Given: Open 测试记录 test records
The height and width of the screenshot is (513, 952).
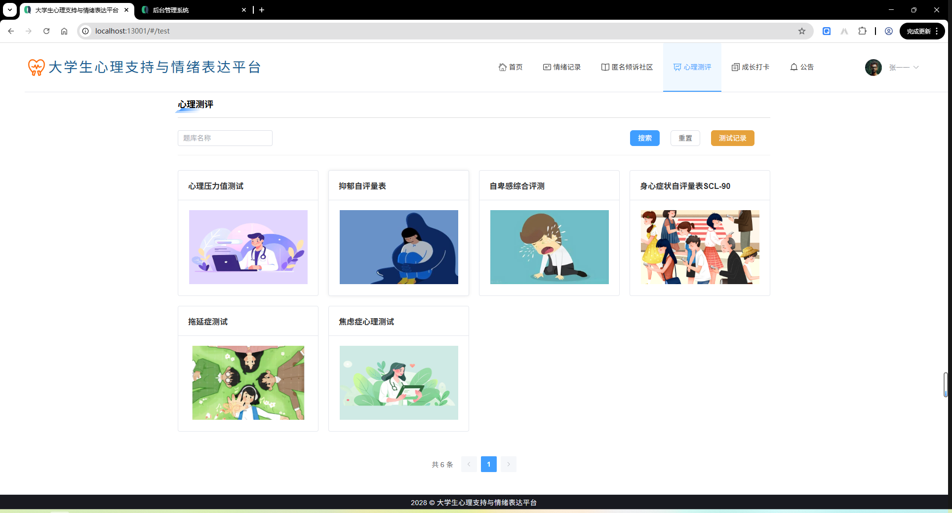Looking at the screenshot, I should coord(732,138).
